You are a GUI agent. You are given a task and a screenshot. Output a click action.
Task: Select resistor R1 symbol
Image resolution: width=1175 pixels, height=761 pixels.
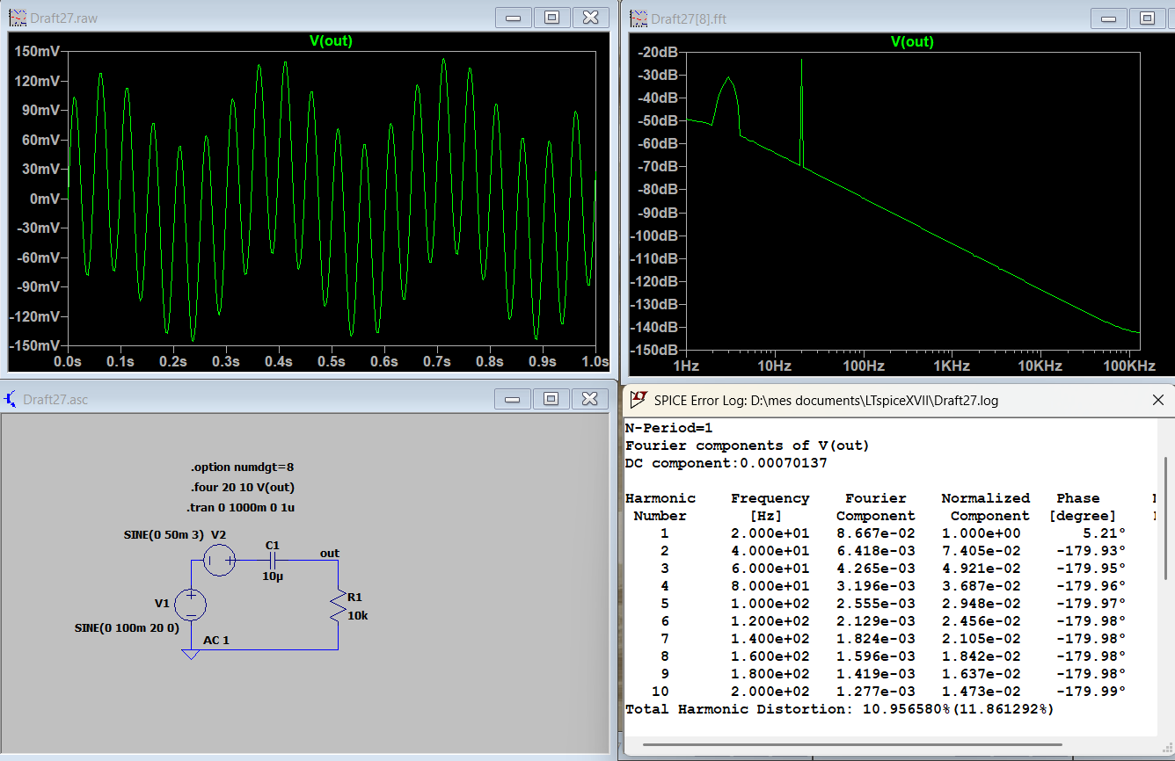click(337, 606)
